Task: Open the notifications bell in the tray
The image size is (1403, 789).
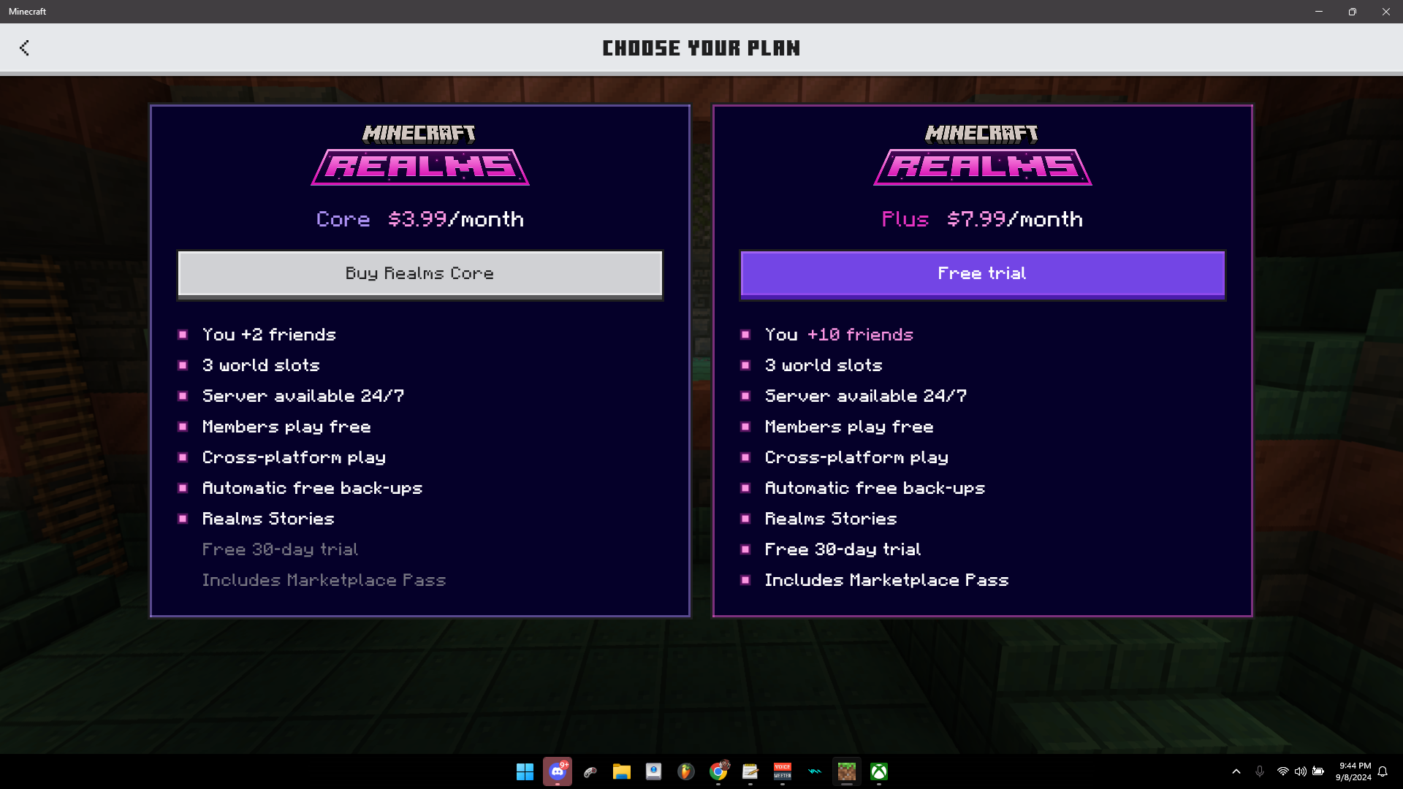Action: [x=1383, y=771]
